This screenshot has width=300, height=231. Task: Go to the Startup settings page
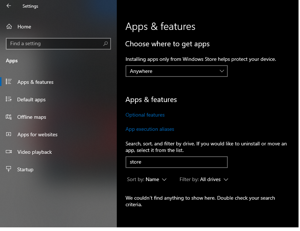point(26,169)
